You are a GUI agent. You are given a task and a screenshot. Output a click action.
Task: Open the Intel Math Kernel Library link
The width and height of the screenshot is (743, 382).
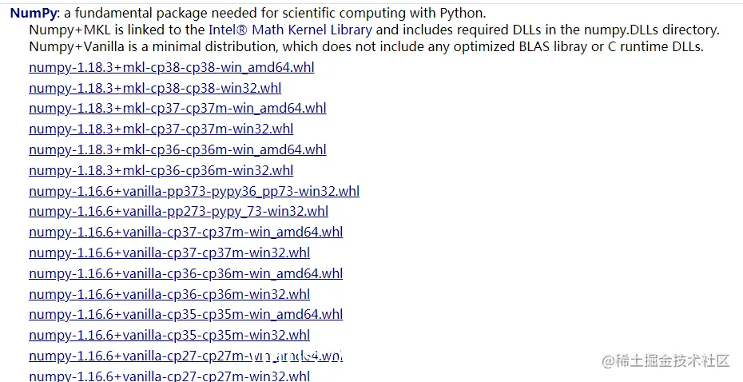(x=290, y=30)
